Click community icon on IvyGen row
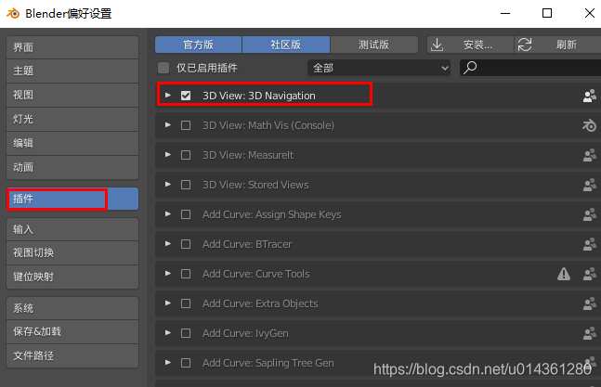601x387 pixels. pyautogui.click(x=590, y=333)
